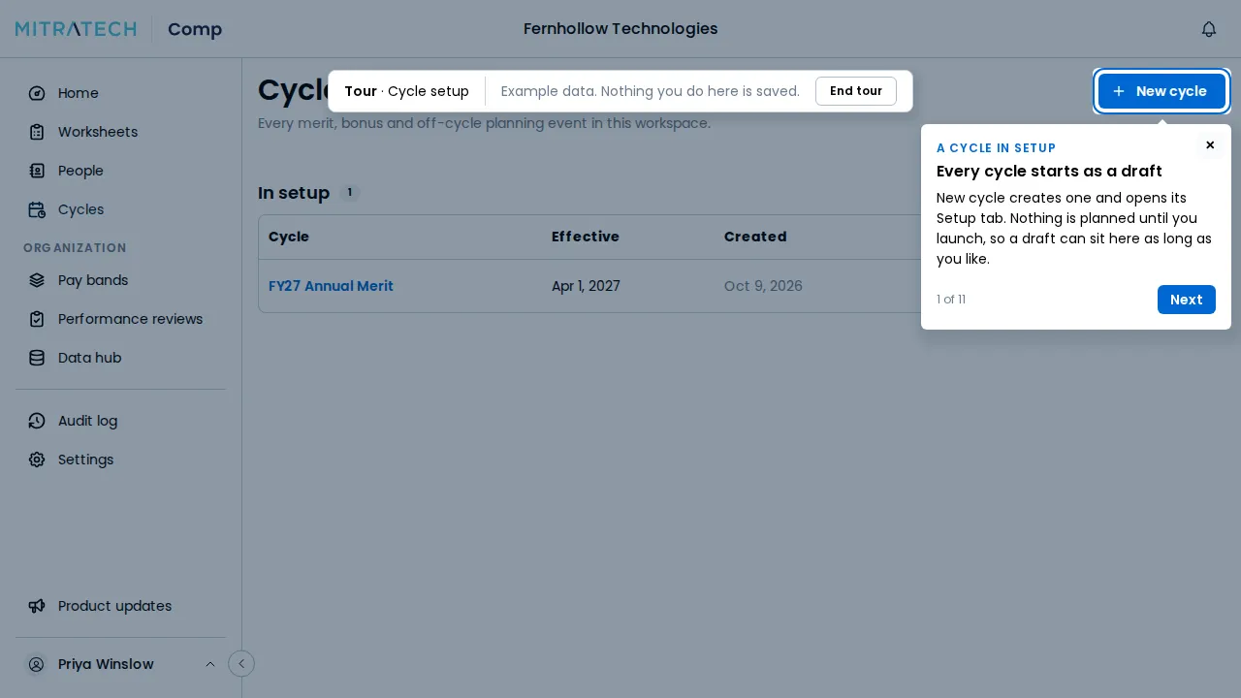This screenshot has height=698, width=1241.
Task: Click the Priya Winslow avatar icon
Action: [x=36, y=664]
